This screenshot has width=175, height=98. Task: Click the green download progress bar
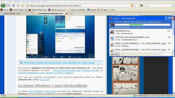pos(142,25)
